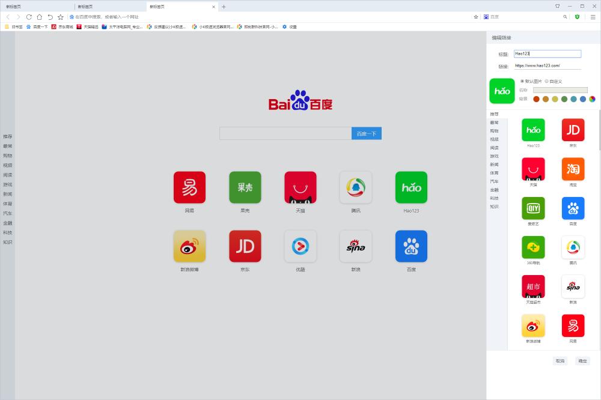Click 确定 to confirm the edit
The width and height of the screenshot is (601, 400).
(582, 361)
